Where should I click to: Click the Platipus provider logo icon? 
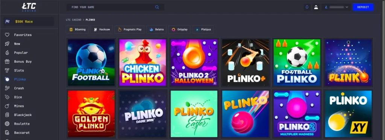click(197, 29)
